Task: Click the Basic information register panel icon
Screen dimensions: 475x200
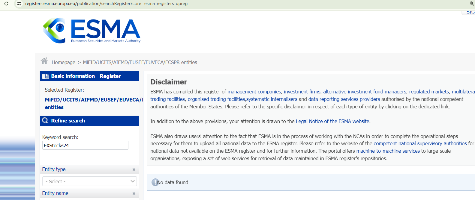Action: (46, 76)
